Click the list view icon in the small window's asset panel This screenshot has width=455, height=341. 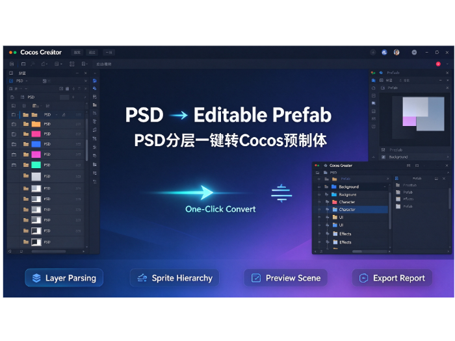pyautogui.click(x=396, y=179)
